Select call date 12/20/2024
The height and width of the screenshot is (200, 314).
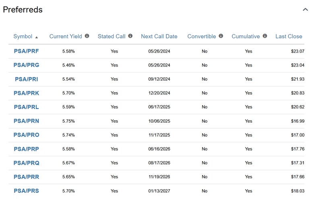[159, 93]
